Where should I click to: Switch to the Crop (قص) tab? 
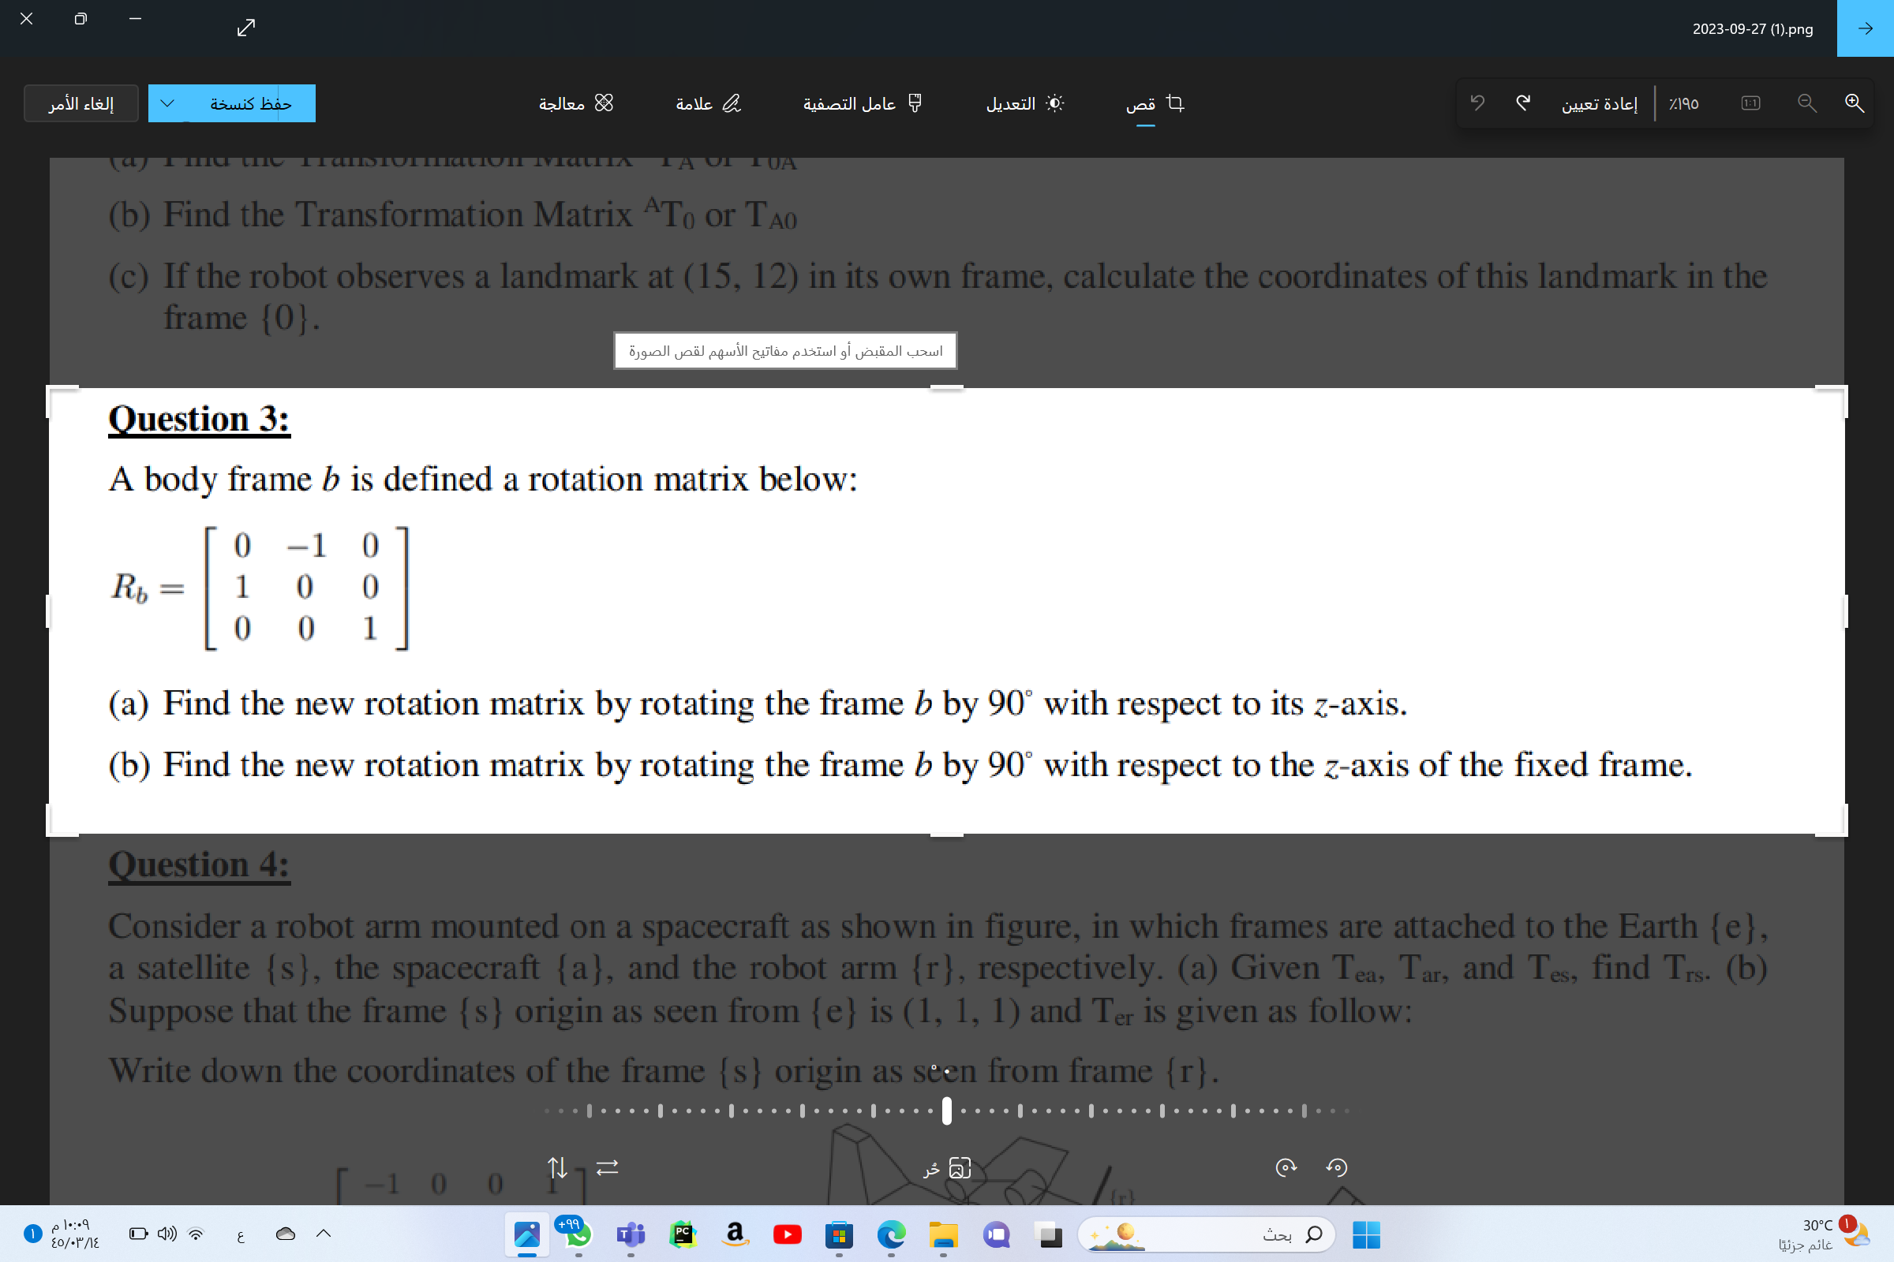pos(1153,103)
